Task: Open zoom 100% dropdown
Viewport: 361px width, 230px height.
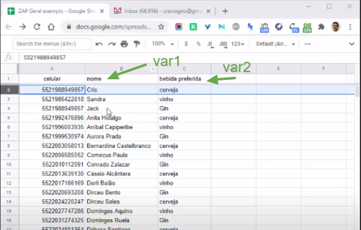Action: tap(163, 44)
